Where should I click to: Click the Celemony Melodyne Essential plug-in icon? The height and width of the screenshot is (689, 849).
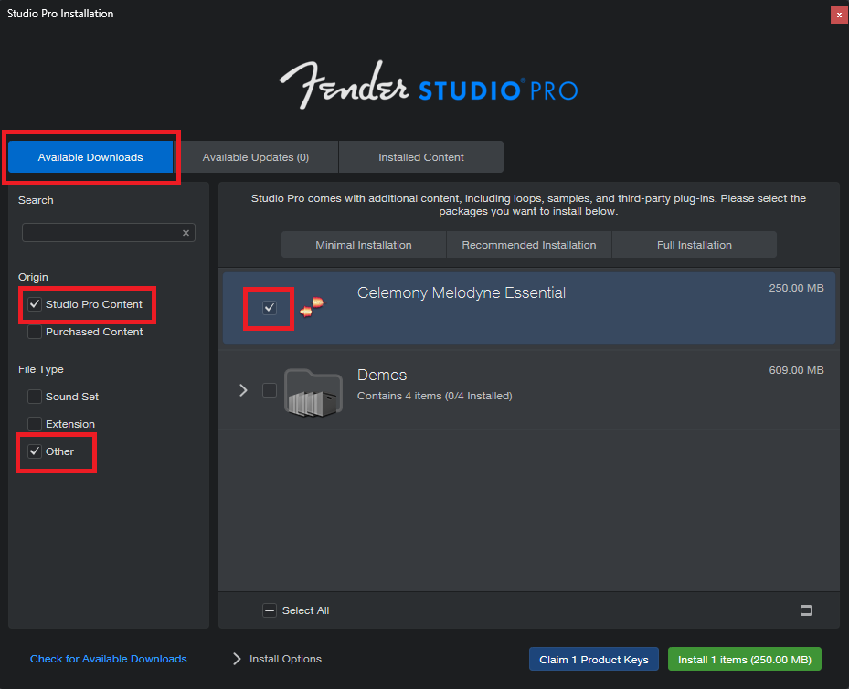pos(313,307)
